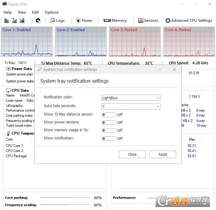Image resolution: width=216 pixels, height=210 pixels.
Task: Click the Core parking index label
Action: click(x=20, y=116)
